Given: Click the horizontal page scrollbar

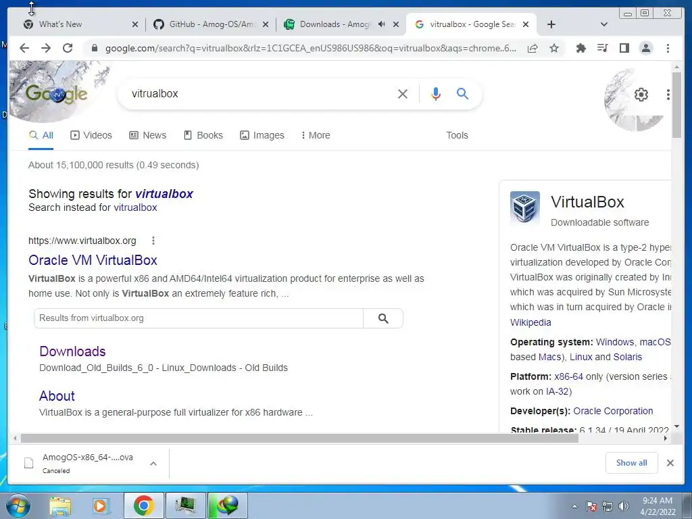Looking at the screenshot, I should coord(299,438).
